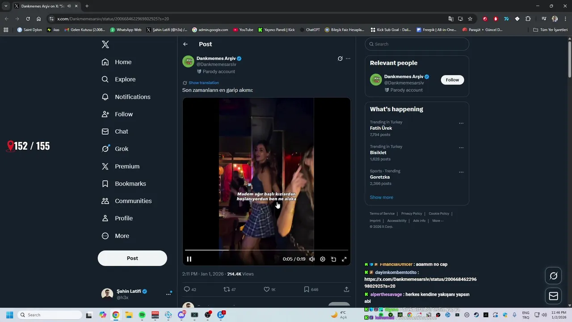Screen dimensions: 572x322
Task: Click Show translation link
Action: pos(204,83)
